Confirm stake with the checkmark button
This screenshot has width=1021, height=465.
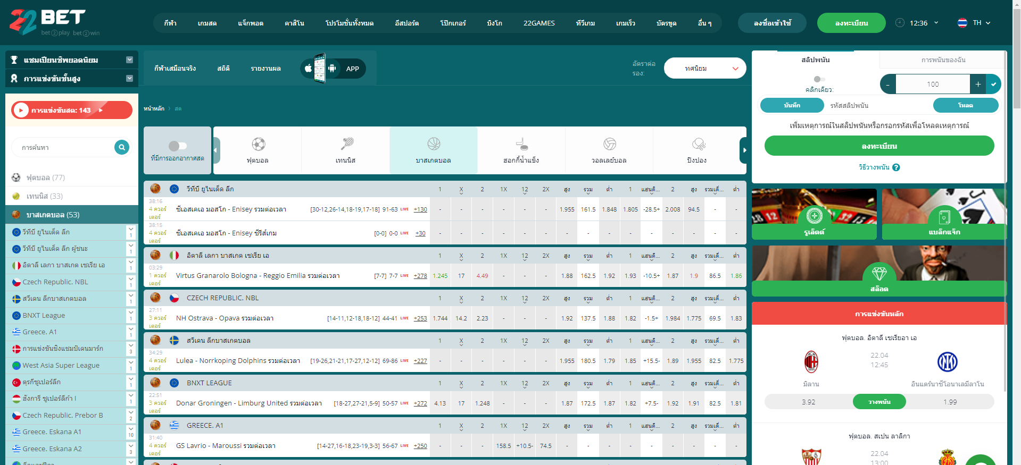point(993,84)
